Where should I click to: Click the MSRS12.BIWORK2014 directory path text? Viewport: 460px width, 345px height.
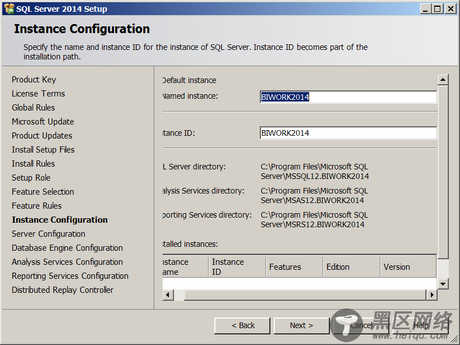tap(314, 219)
